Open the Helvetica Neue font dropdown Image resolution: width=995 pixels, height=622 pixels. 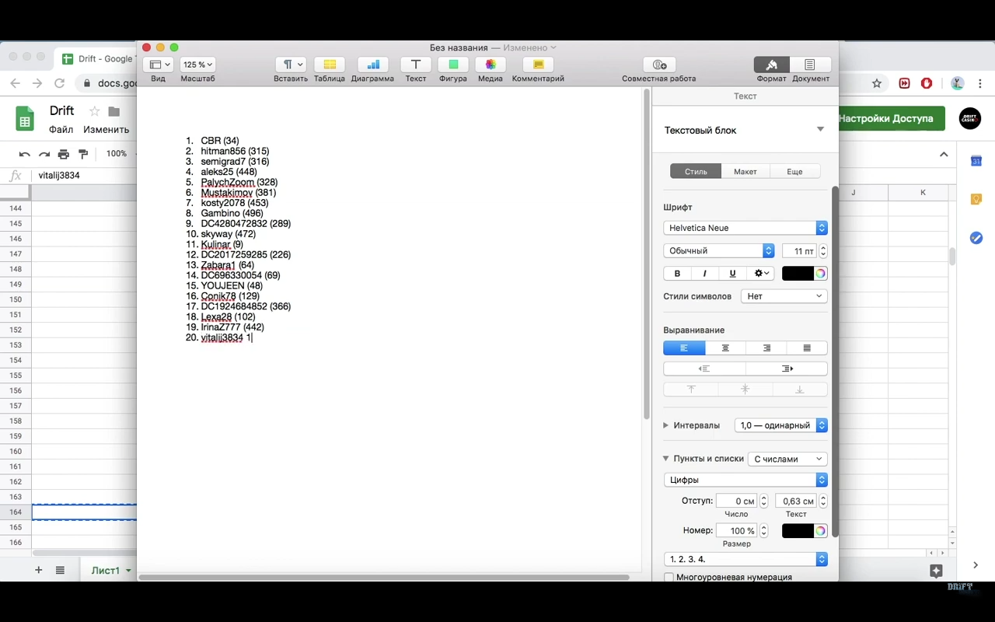(x=822, y=228)
